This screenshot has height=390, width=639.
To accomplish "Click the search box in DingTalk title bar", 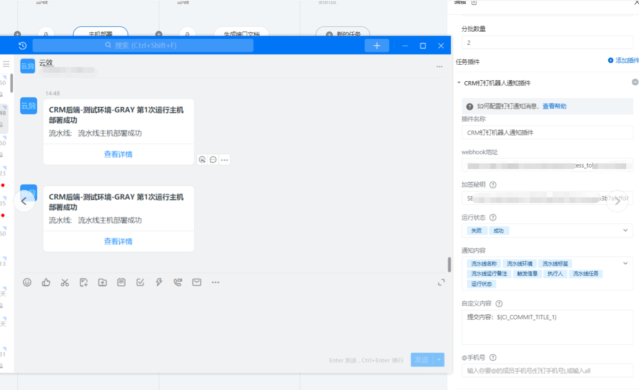I will click(143, 46).
